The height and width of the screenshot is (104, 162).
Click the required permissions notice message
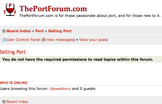78,59
